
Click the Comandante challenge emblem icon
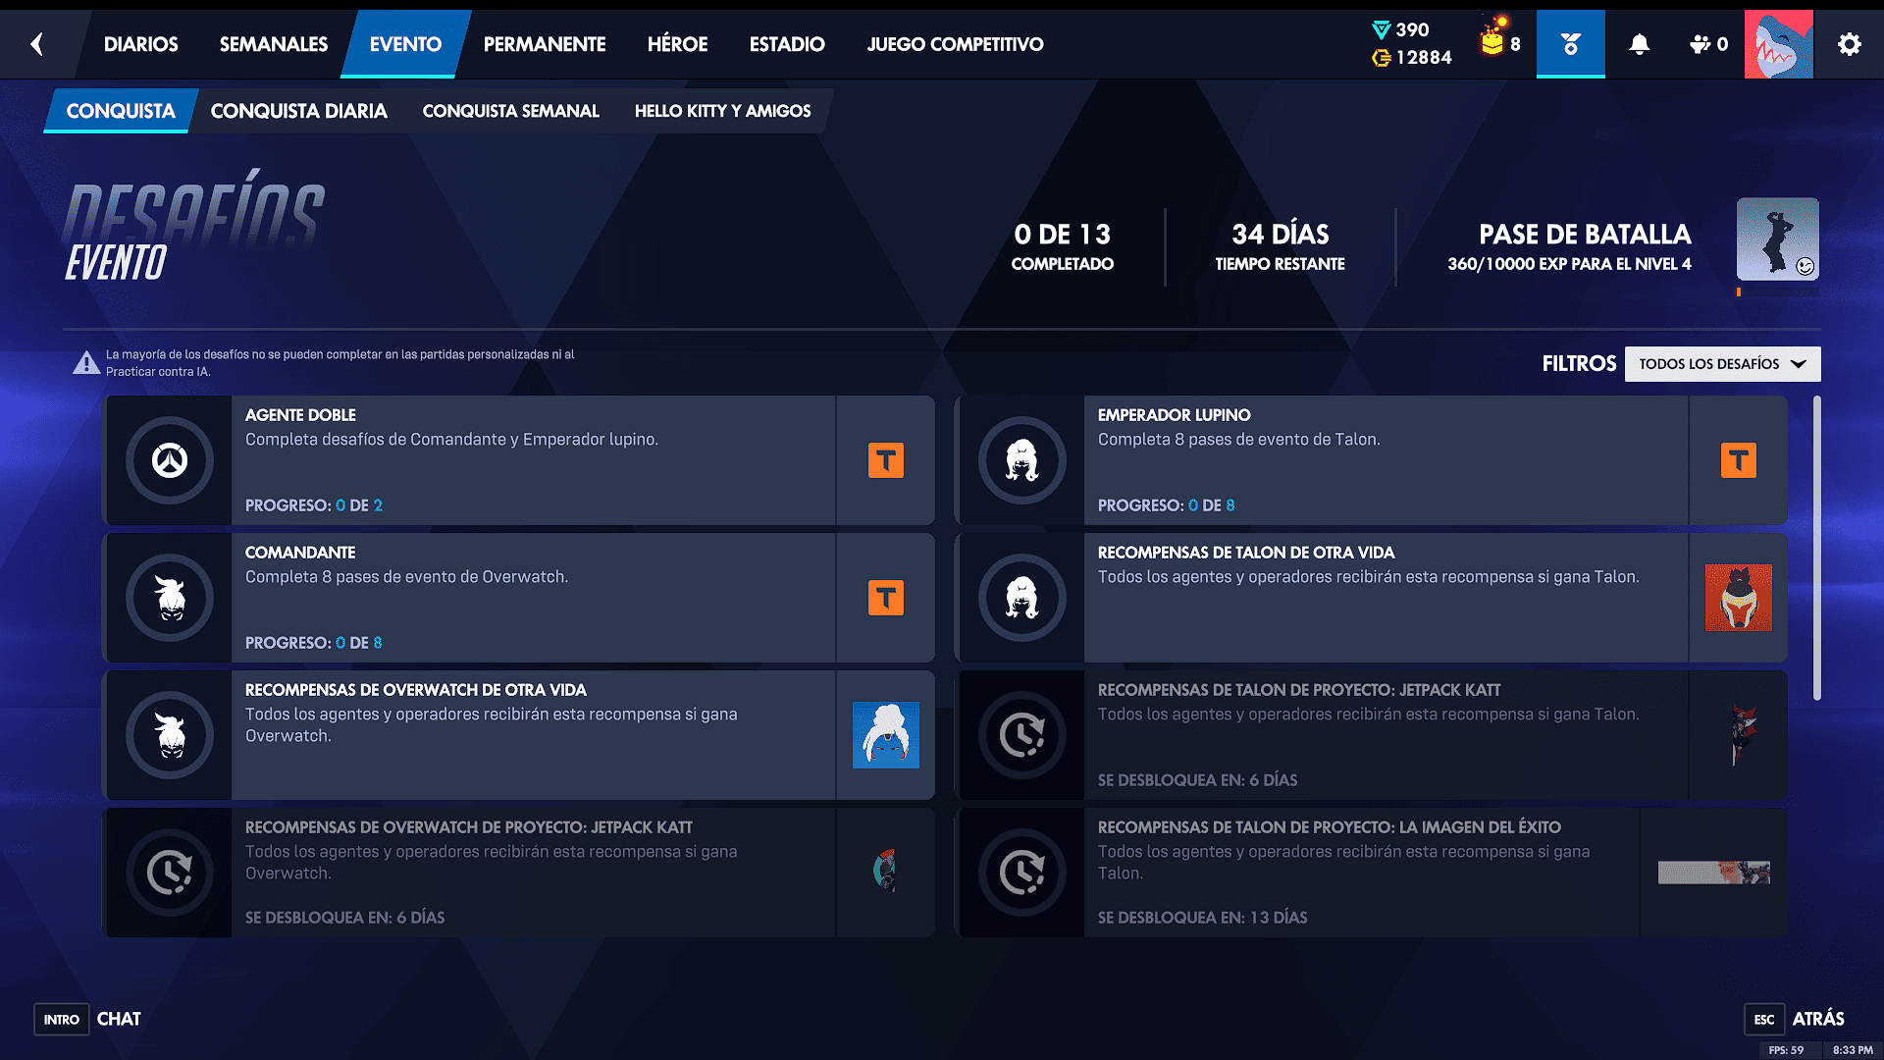170,598
